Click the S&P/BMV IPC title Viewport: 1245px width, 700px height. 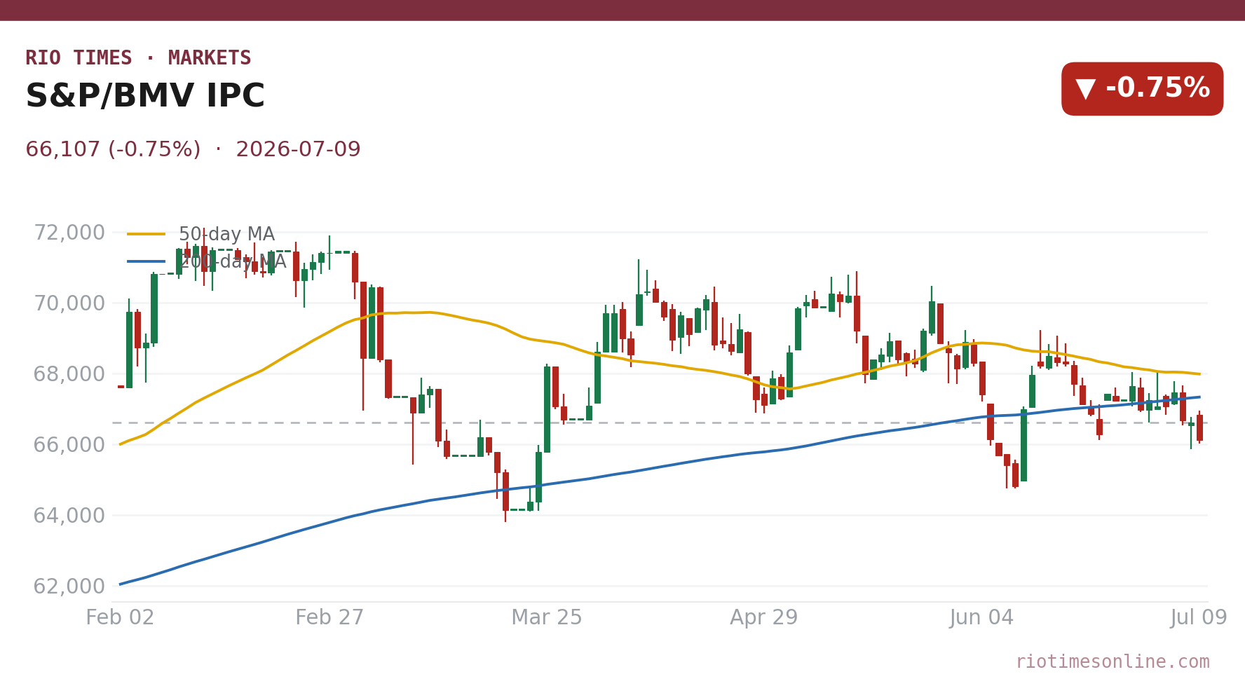click(x=145, y=97)
